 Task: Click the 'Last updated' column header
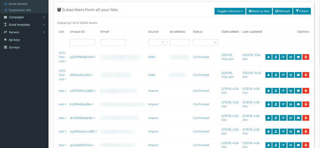click(252, 32)
